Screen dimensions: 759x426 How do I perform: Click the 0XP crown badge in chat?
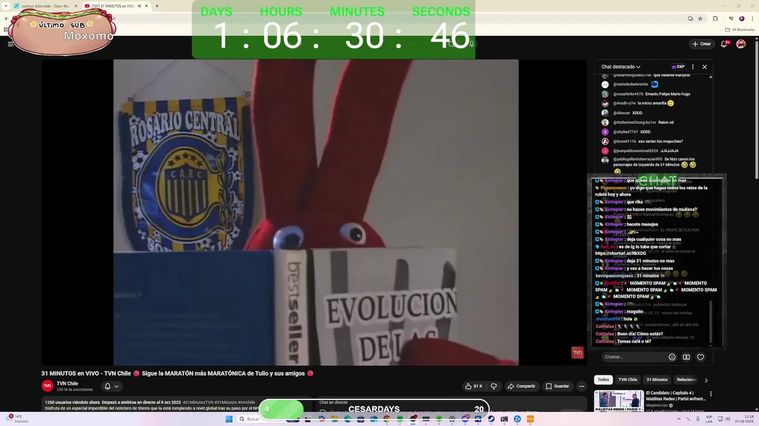tap(678, 67)
